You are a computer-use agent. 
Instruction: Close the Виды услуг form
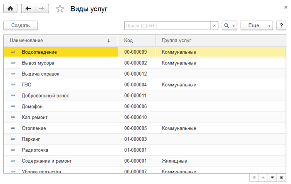[x=286, y=7]
